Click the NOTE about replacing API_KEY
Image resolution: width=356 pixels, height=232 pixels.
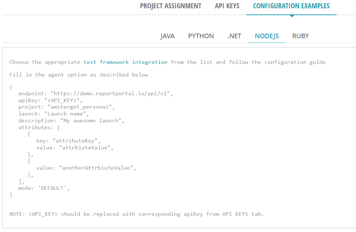pyautogui.click(x=136, y=214)
